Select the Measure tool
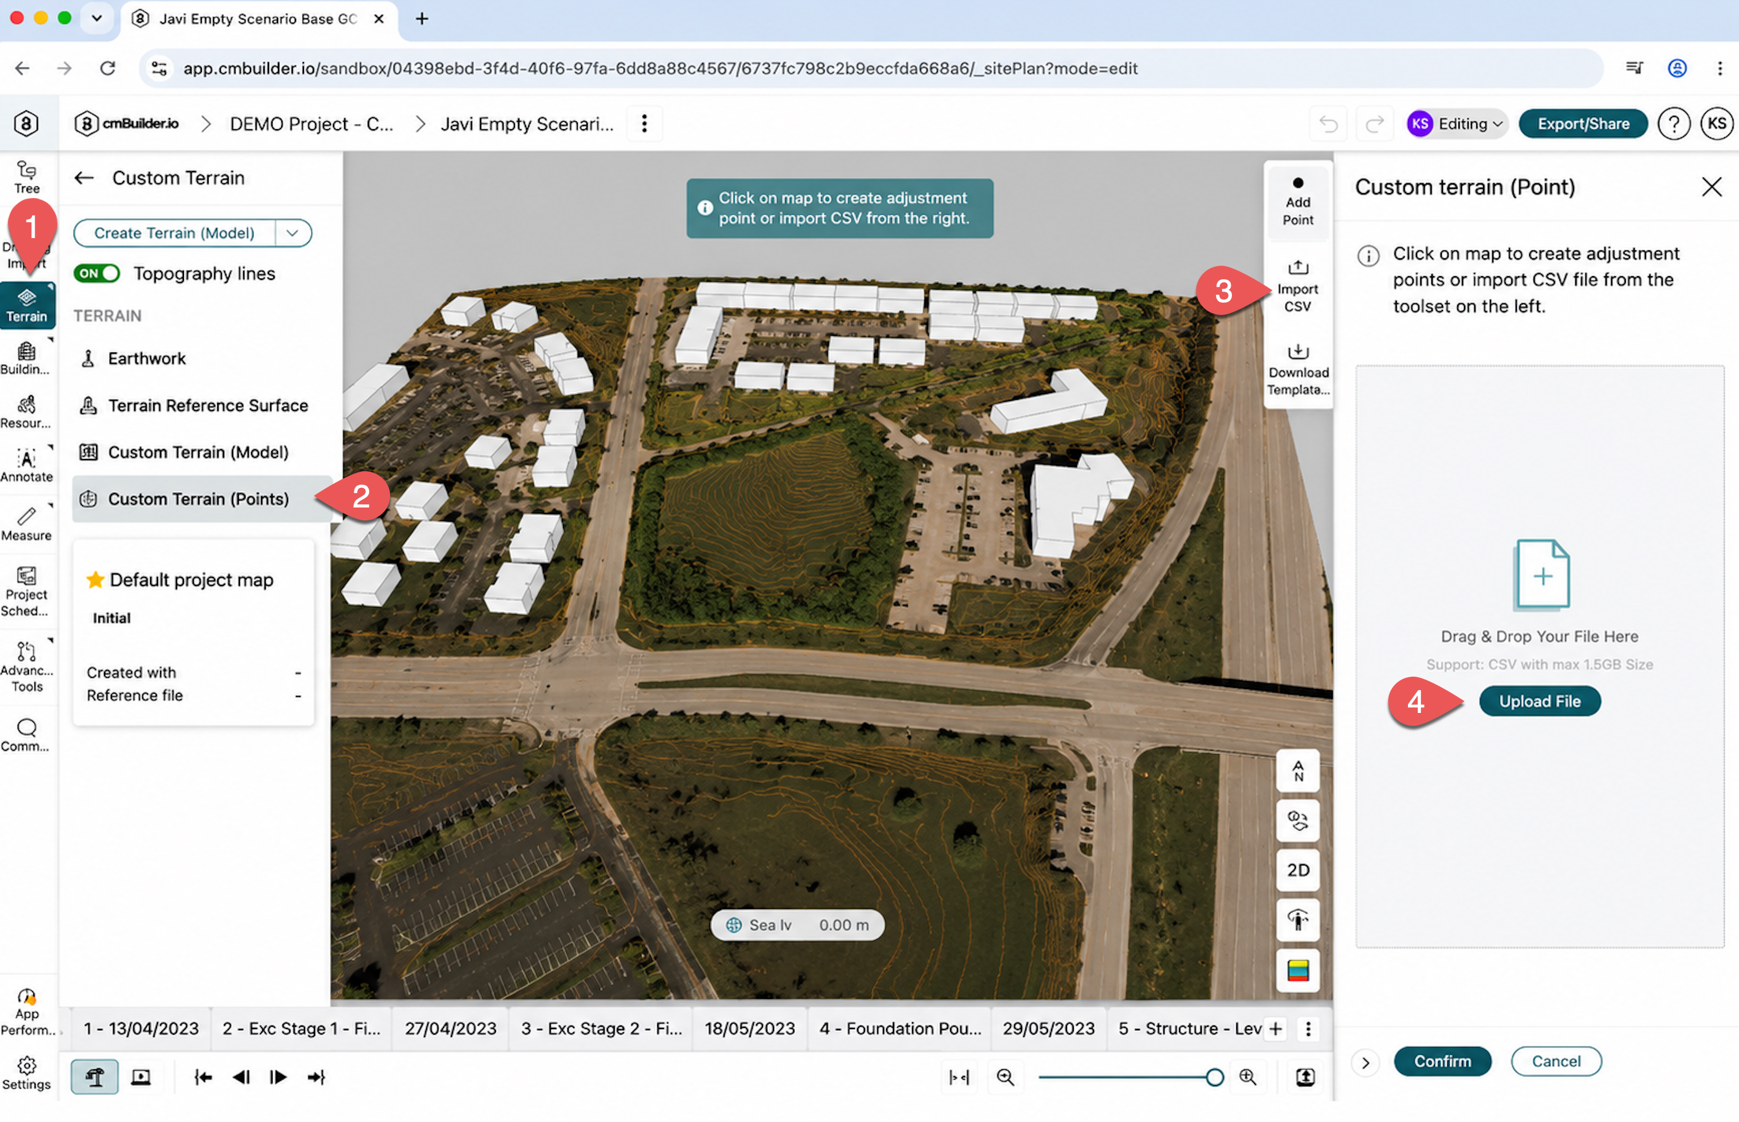The image size is (1739, 1122). tap(27, 524)
